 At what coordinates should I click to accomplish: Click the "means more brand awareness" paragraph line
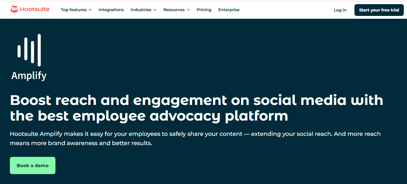pyautogui.click(x=81, y=143)
